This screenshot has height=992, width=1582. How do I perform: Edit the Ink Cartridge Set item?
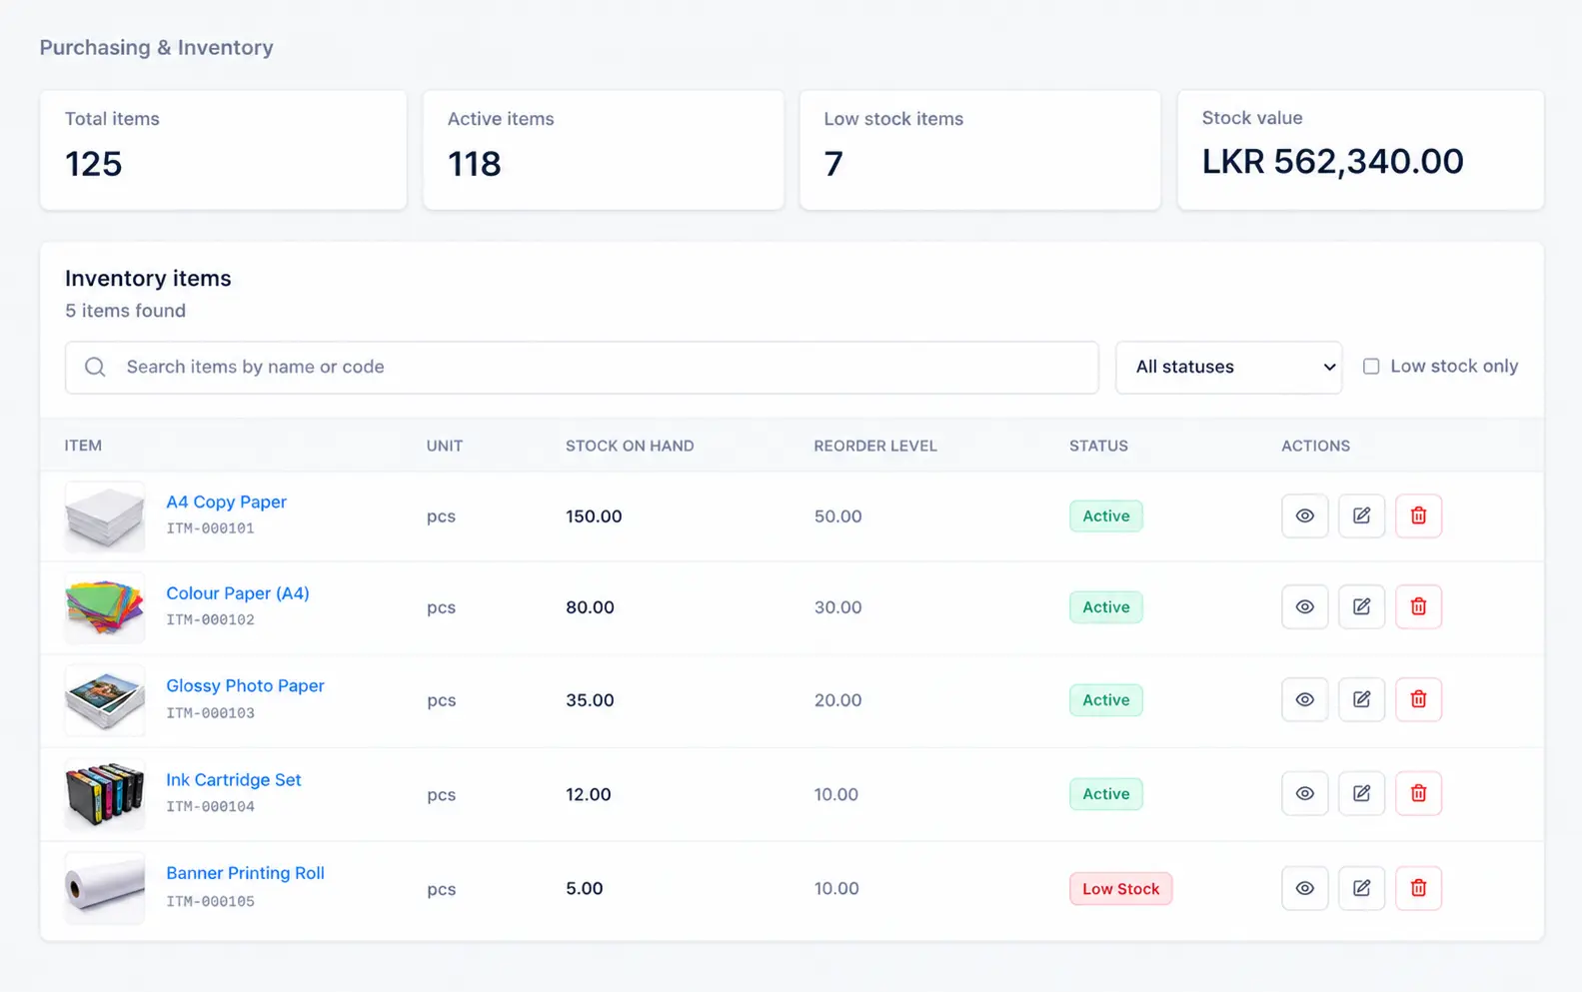tap(1361, 793)
